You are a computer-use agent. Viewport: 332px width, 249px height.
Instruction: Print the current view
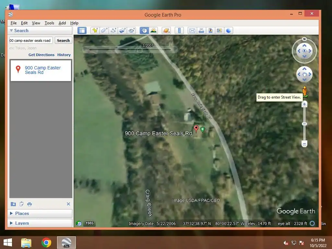tap(201, 30)
